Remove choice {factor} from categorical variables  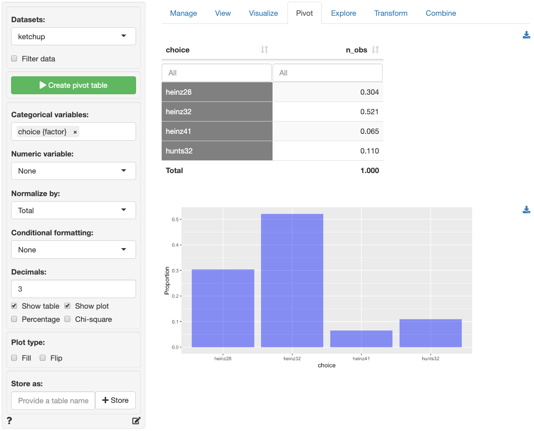tap(75, 132)
